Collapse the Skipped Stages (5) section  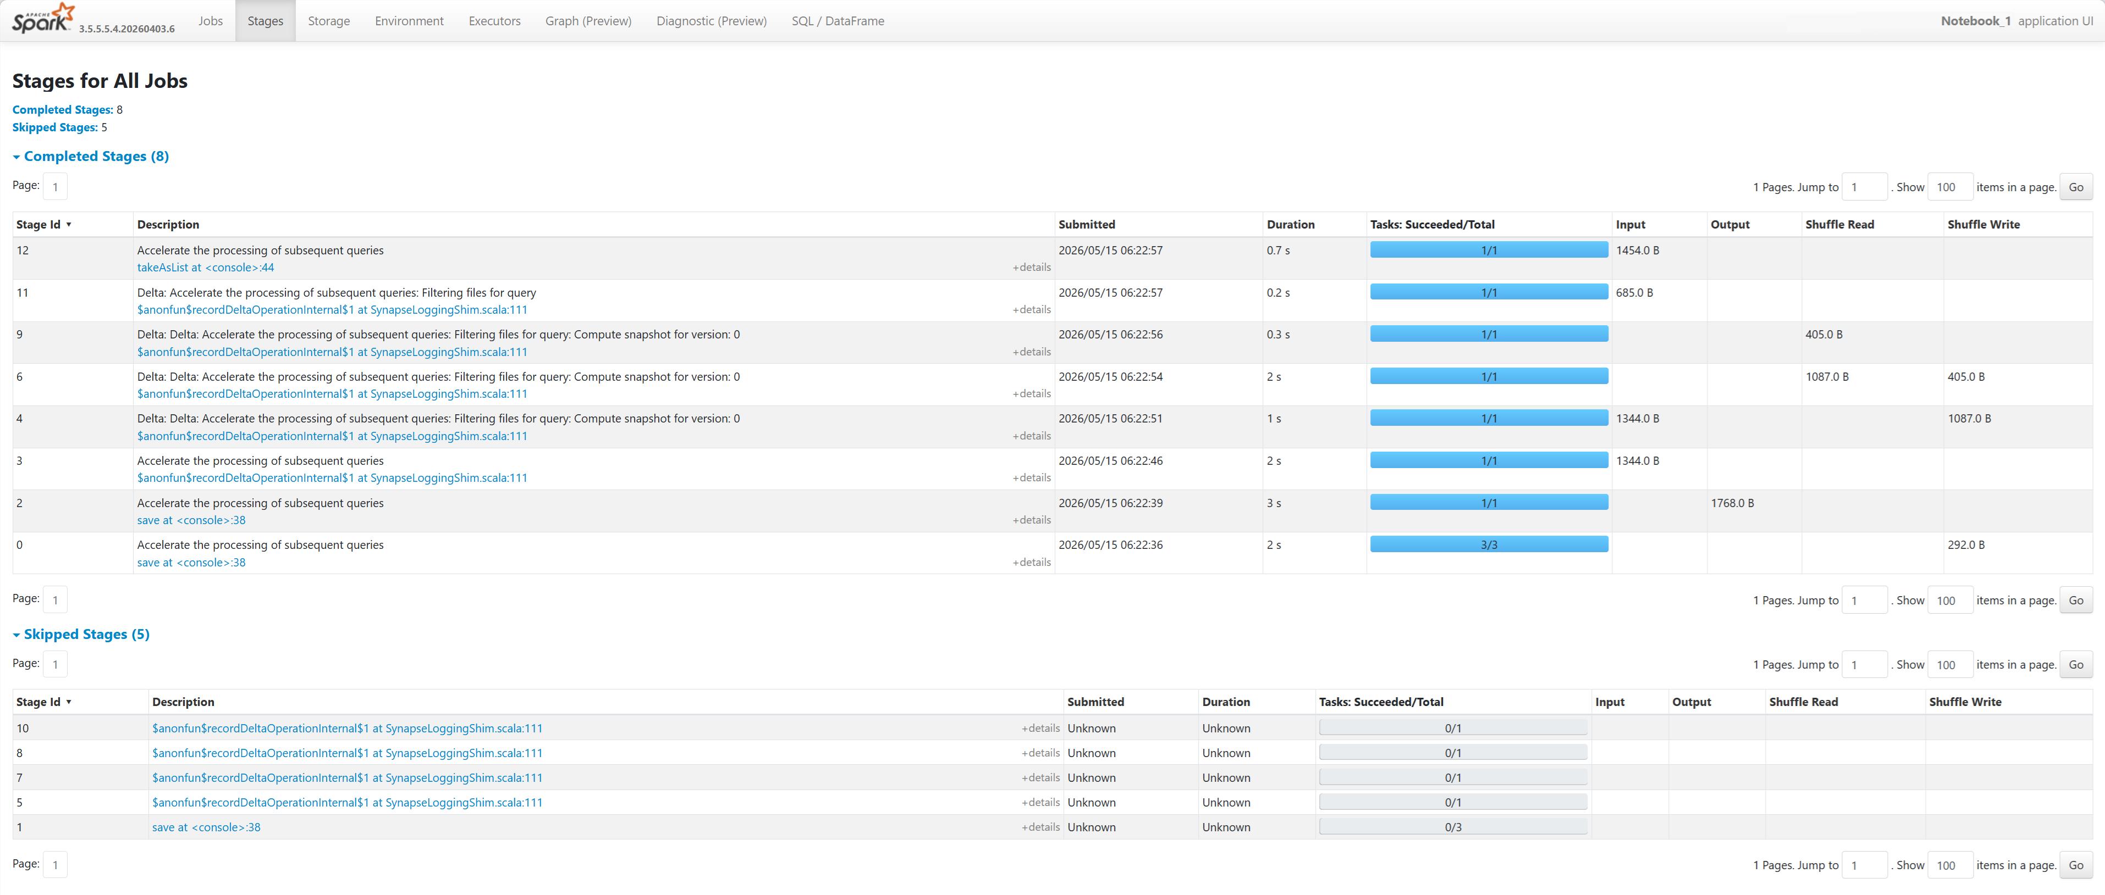coord(81,635)
